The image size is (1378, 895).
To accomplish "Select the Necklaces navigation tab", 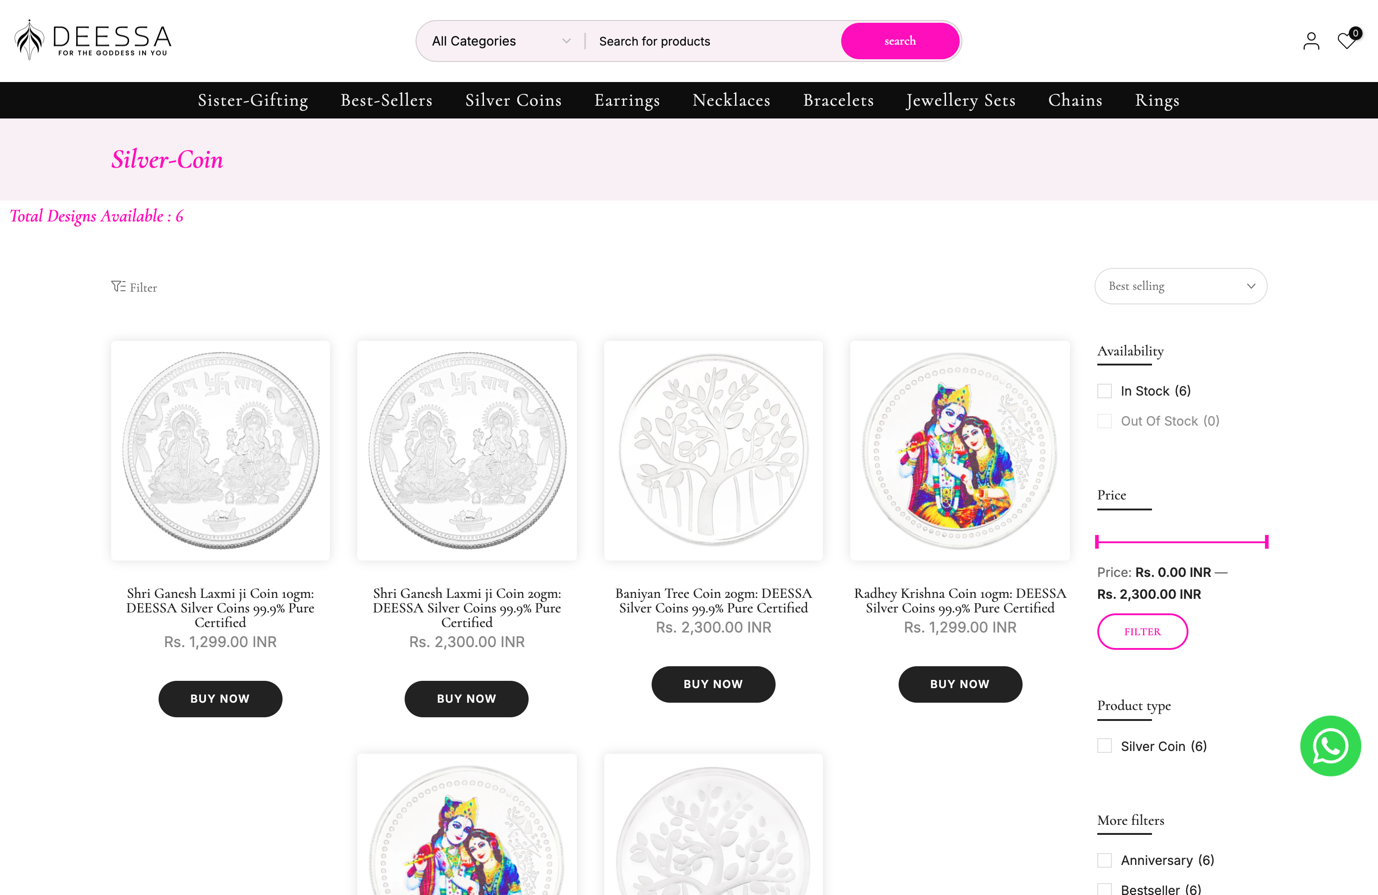I will coord(730,100).
